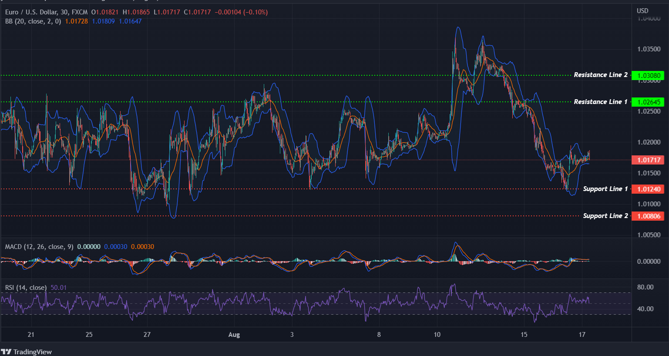Click the RSI value 50.01 in the legend
669x356 pixels.
tap(59, 288)
